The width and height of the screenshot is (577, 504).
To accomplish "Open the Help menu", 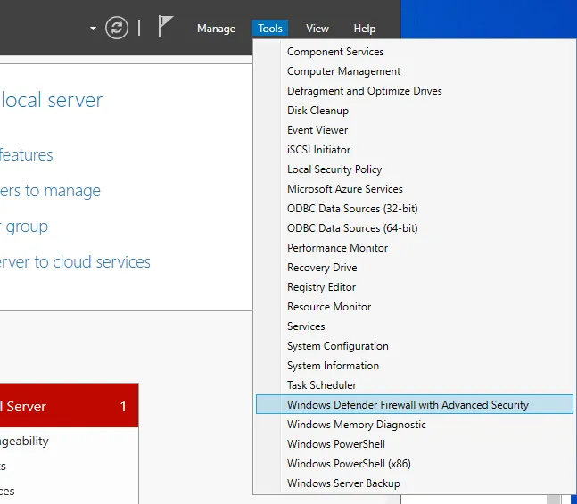I will pos(365,29).
